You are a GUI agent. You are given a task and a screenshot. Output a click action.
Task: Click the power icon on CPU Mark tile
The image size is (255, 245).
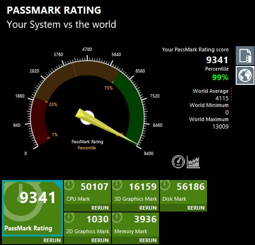click(x=69, y=185)
